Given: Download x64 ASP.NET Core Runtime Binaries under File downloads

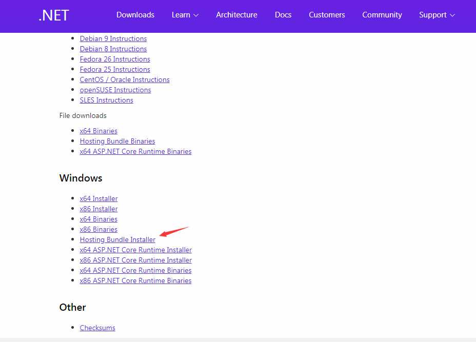Looking at the screenshot, I should click(x=135, y=151).
